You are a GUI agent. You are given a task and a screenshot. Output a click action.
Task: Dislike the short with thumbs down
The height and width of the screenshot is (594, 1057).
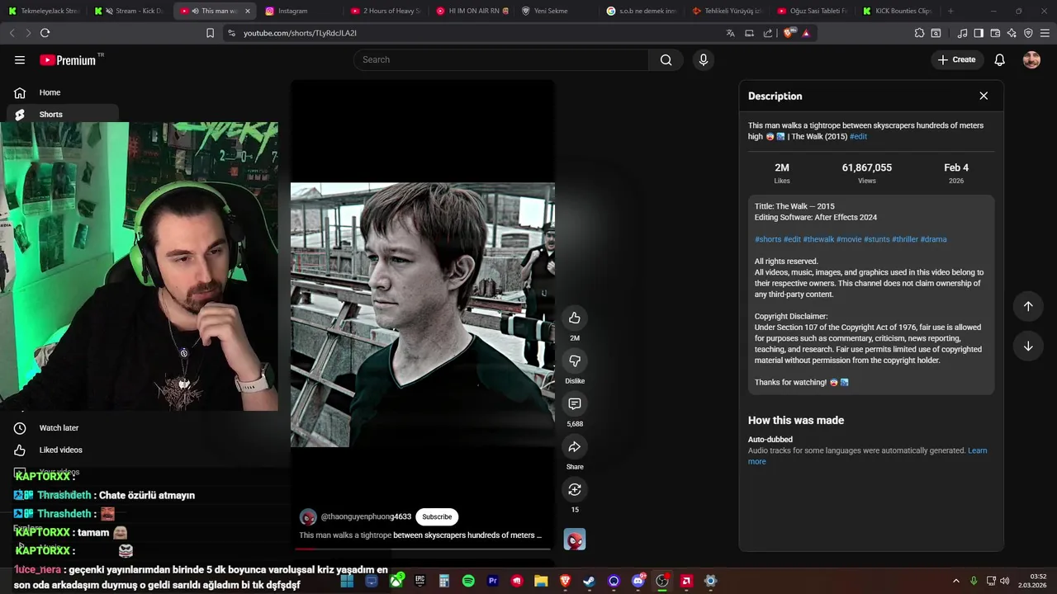[x=575, y=361]
